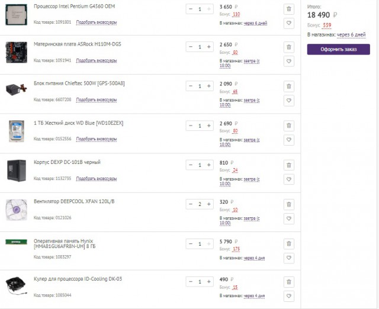Show store availability через 6 дней in total

351,35
